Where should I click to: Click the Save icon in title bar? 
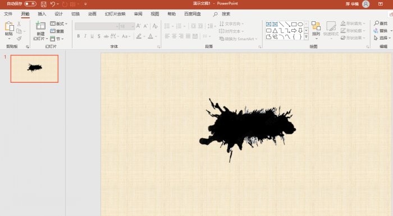[44, 4]
